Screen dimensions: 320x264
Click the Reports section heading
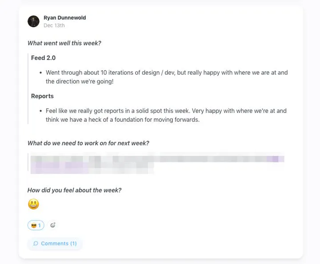[42, 96]
